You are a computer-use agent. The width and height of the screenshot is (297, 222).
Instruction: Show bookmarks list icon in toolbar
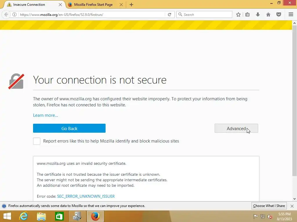click(x=247, y=14)
